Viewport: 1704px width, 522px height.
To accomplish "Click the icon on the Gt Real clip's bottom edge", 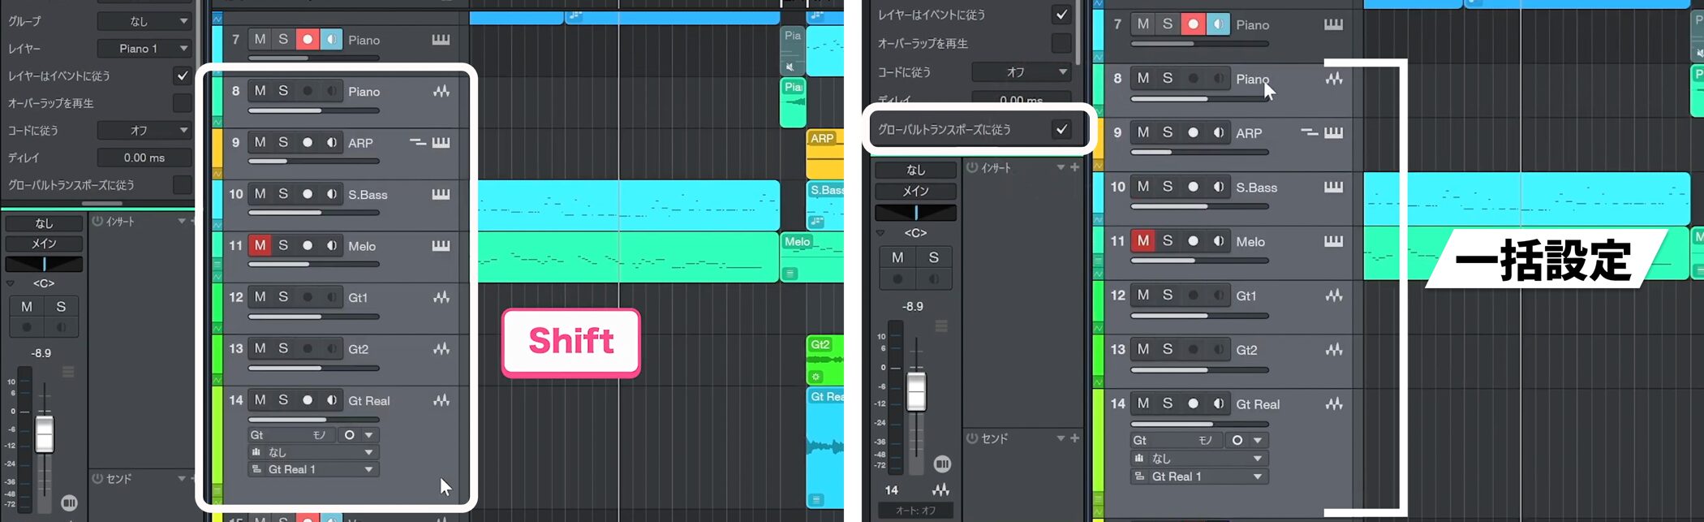I will click(x=816, y=500).
